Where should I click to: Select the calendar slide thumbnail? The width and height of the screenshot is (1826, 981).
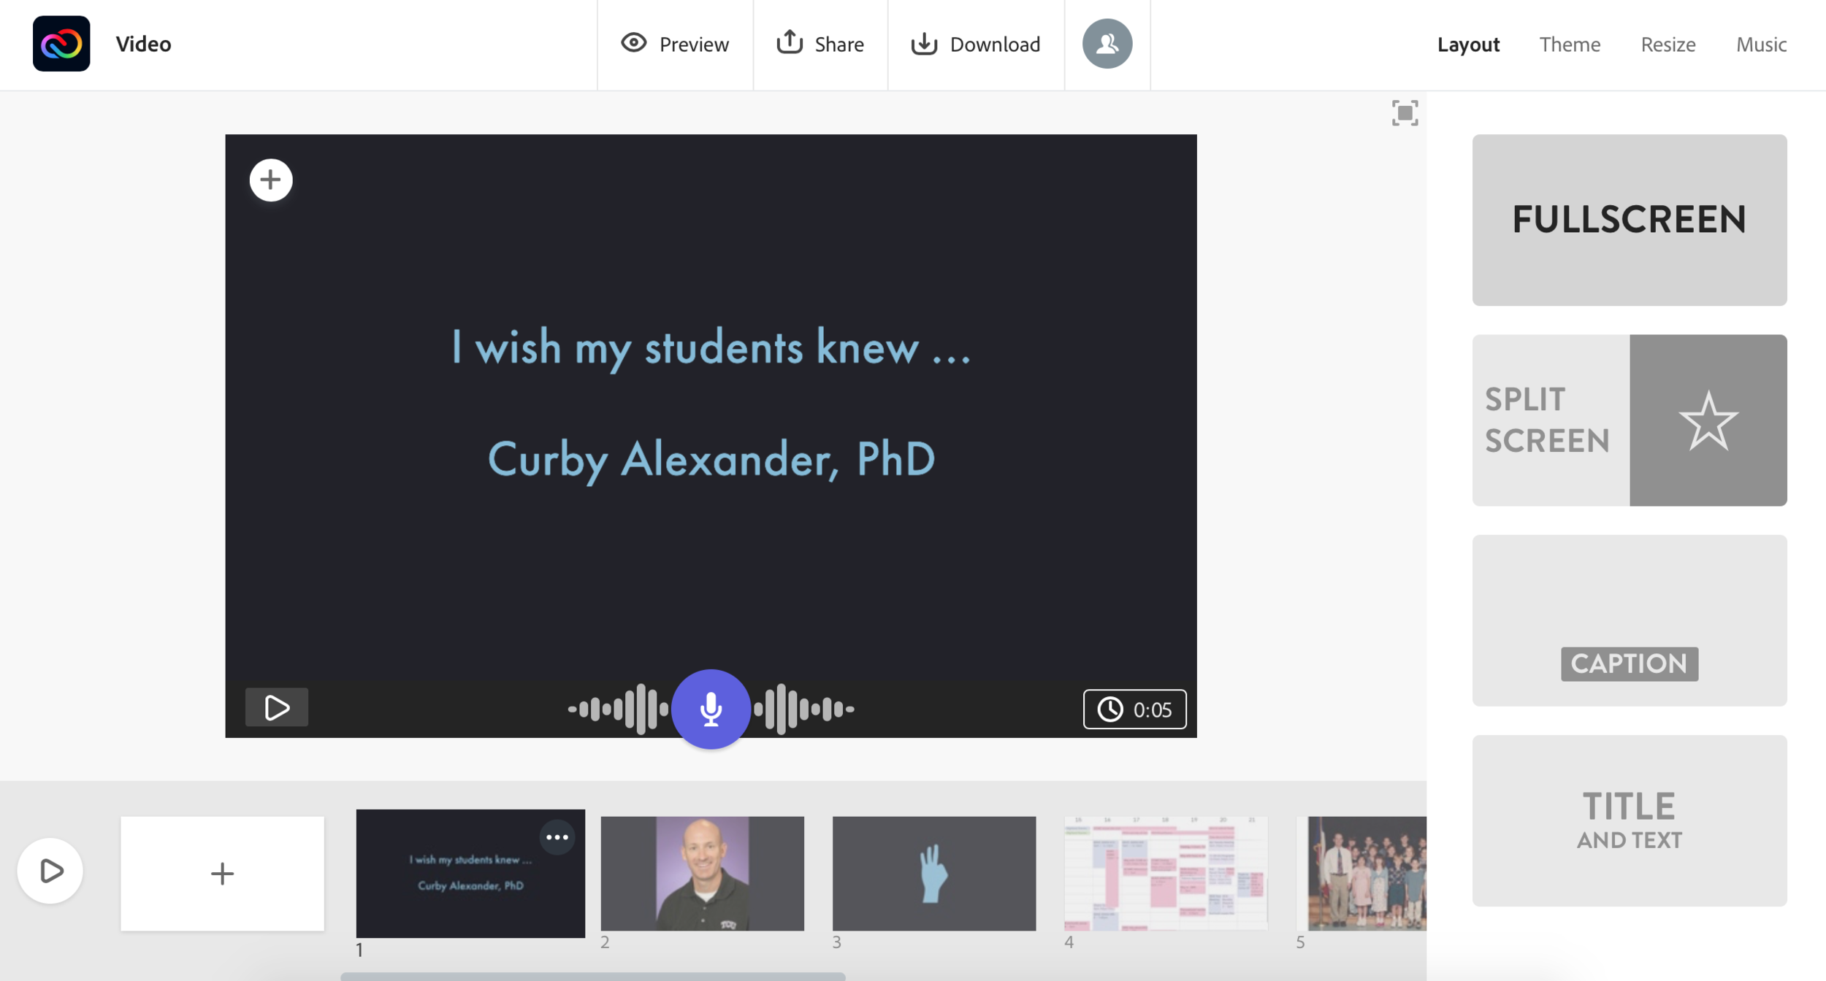pos(1165,873)
